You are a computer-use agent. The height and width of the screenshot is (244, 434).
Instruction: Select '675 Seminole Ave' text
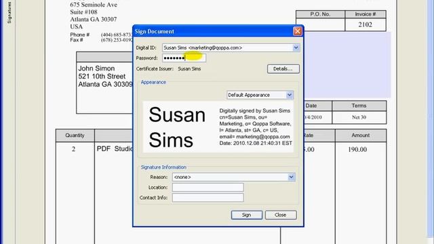click(x=94, y=5)
